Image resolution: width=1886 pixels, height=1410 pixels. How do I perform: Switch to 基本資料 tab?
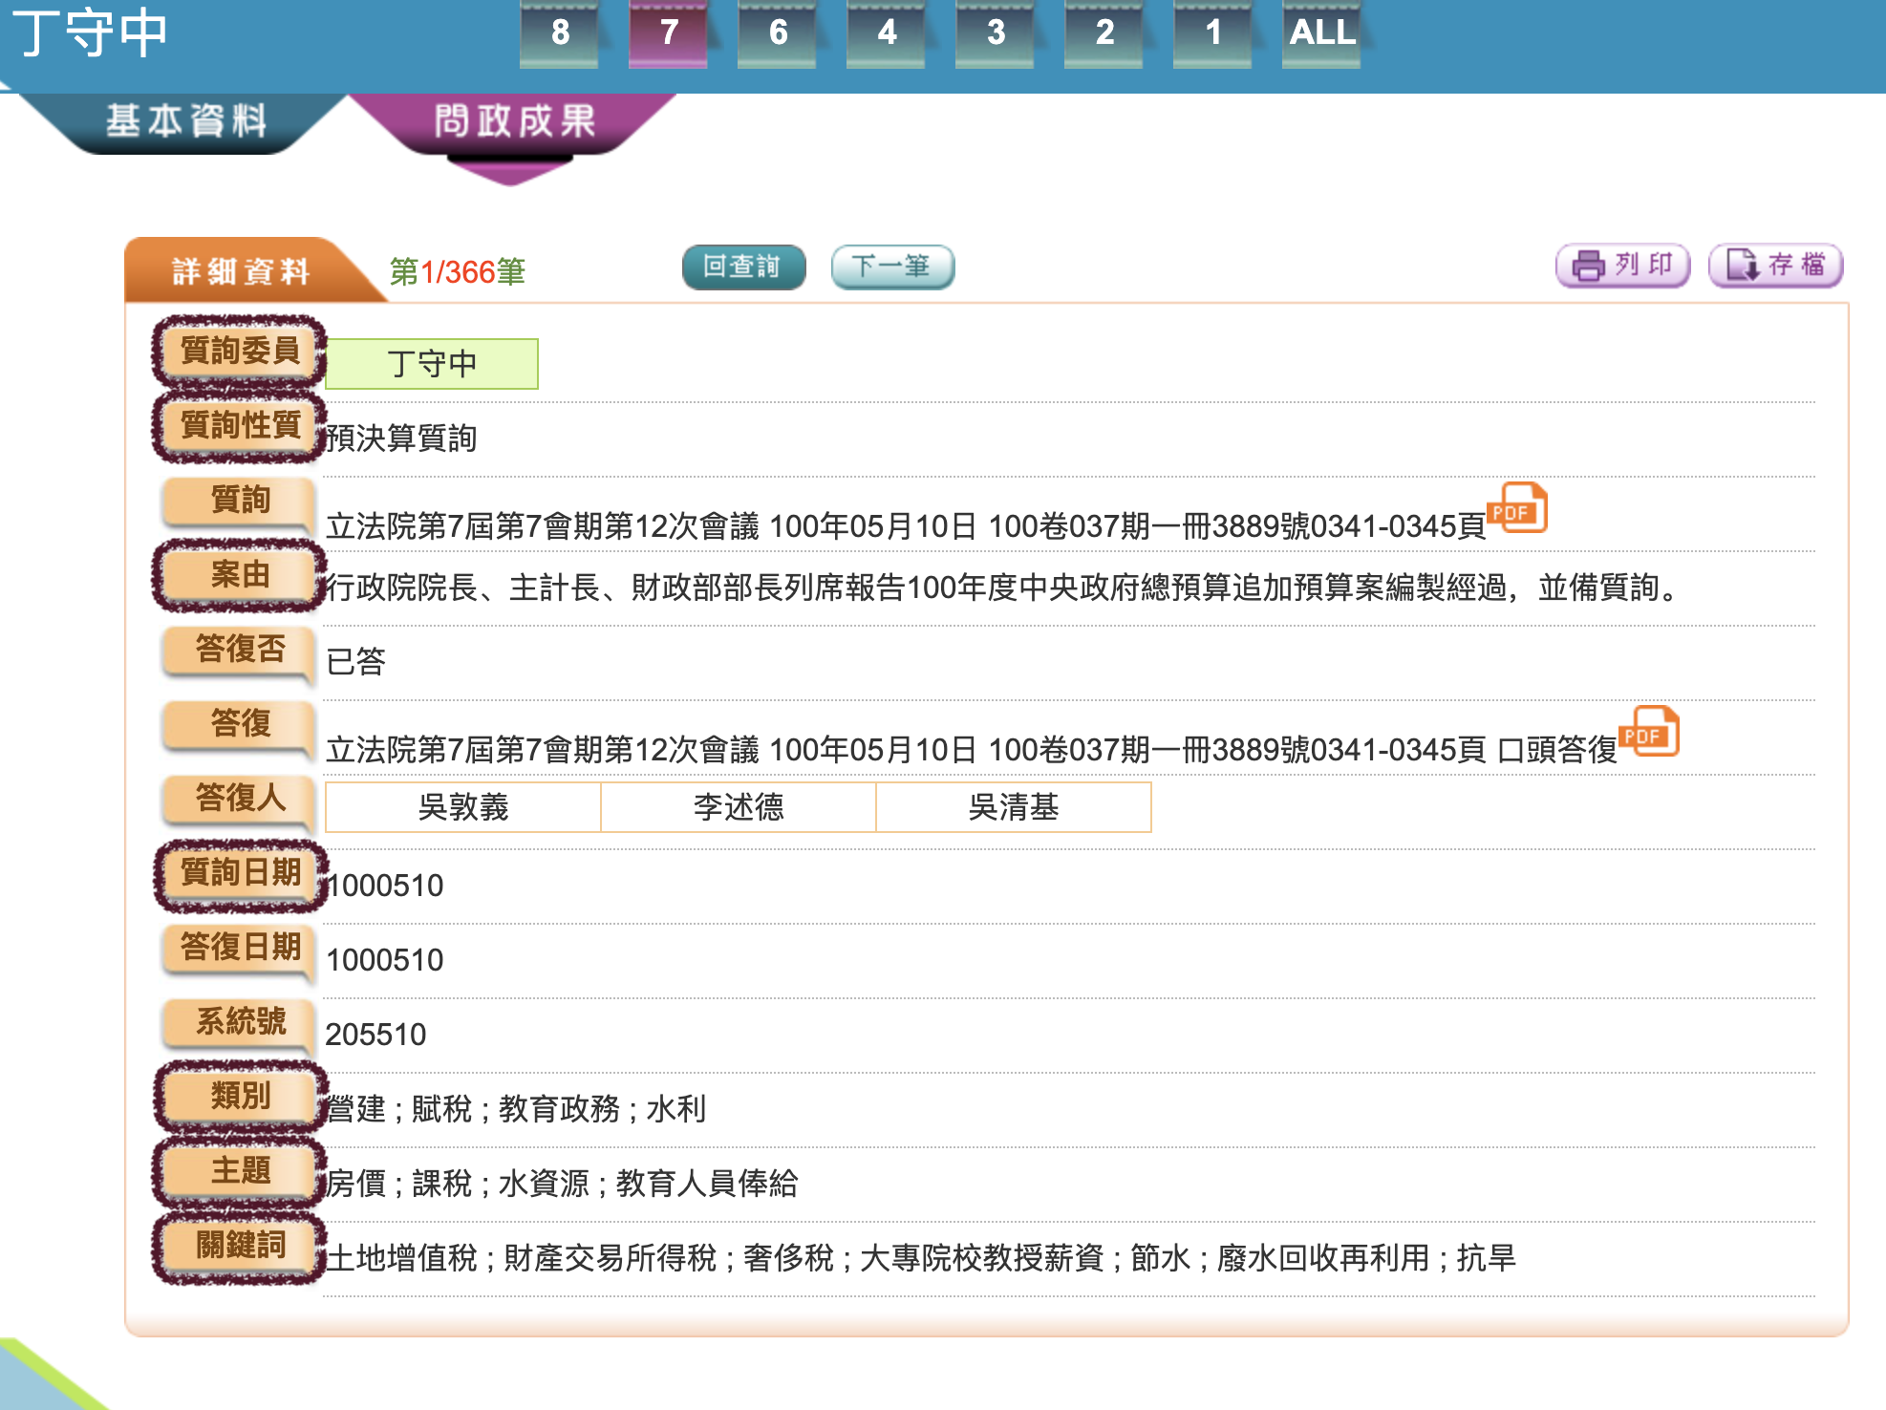tap(185, 121)
